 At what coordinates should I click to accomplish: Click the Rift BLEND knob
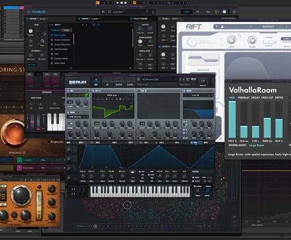pos(252,40)
